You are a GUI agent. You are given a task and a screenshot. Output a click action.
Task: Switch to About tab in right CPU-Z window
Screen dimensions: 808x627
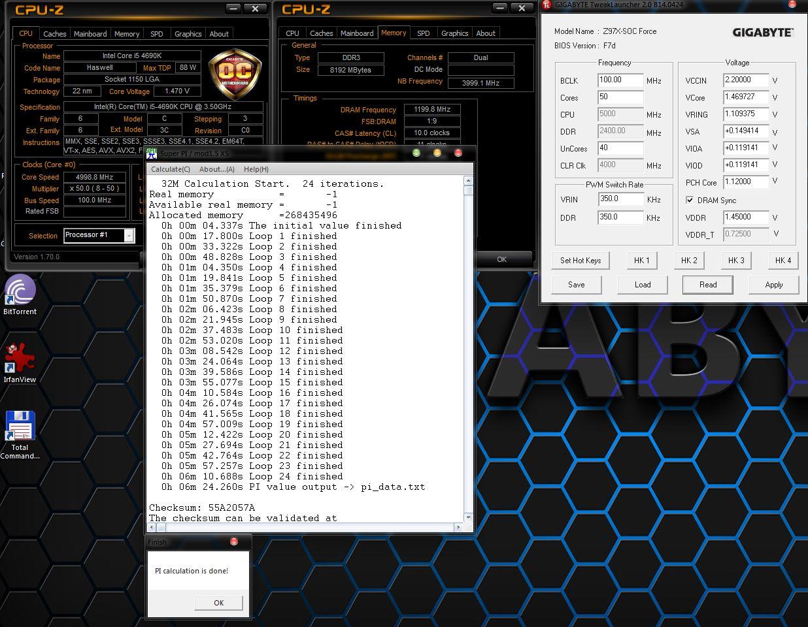(x=486, y=33)
